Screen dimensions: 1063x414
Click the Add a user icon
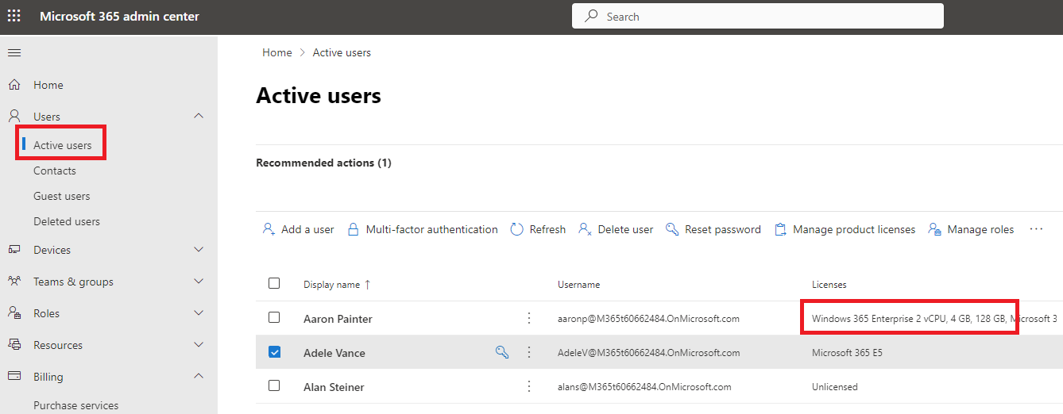[x=269, y=229]
